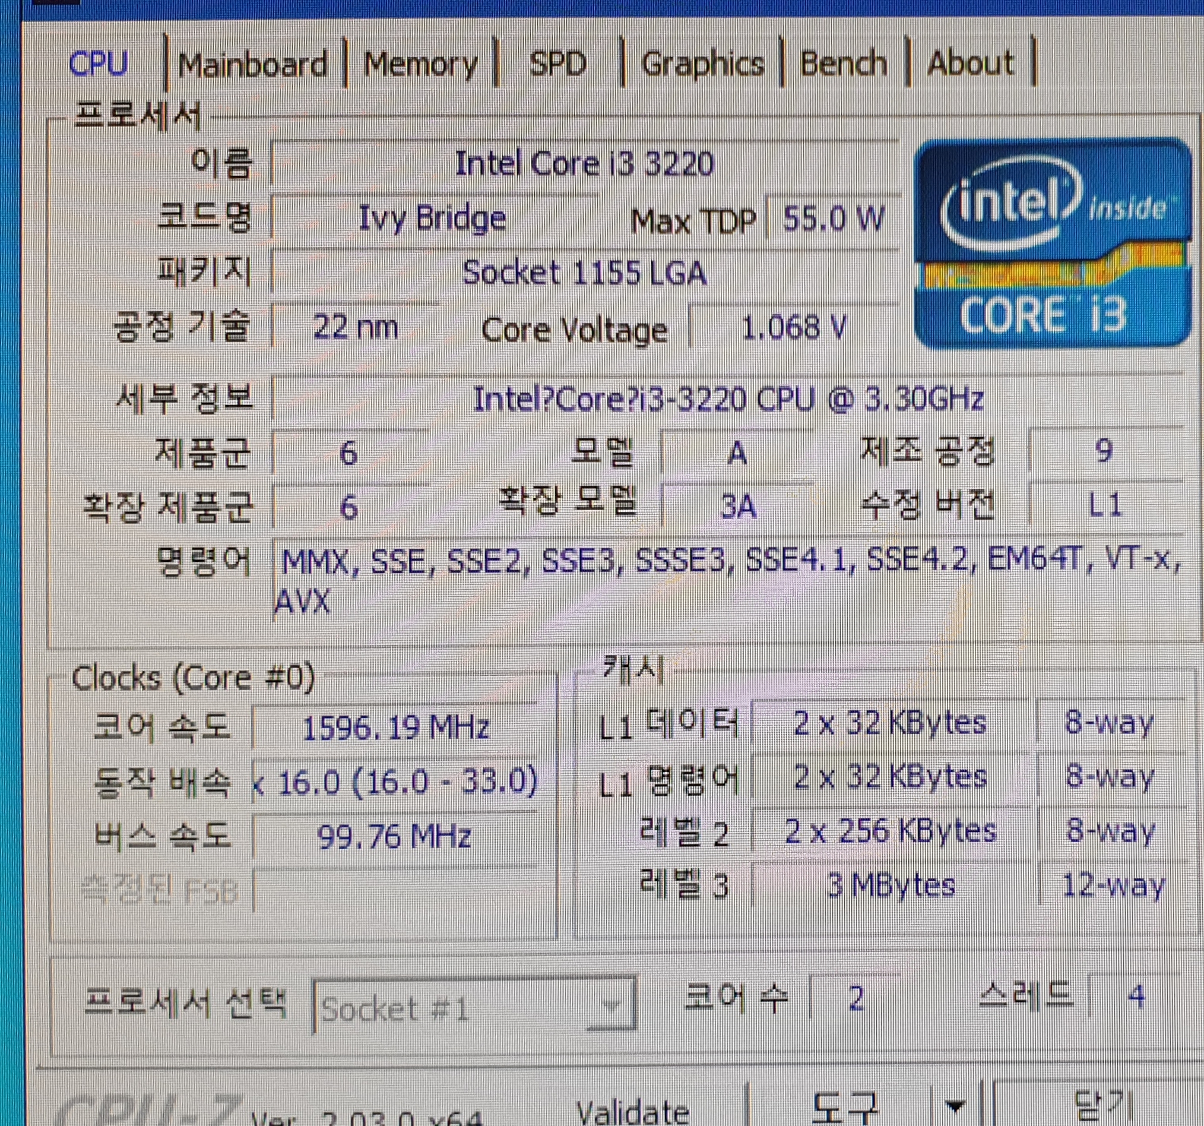Click the L1 revision value
Viewport: 1204px width, 1126px height.
coord(1105,504)
